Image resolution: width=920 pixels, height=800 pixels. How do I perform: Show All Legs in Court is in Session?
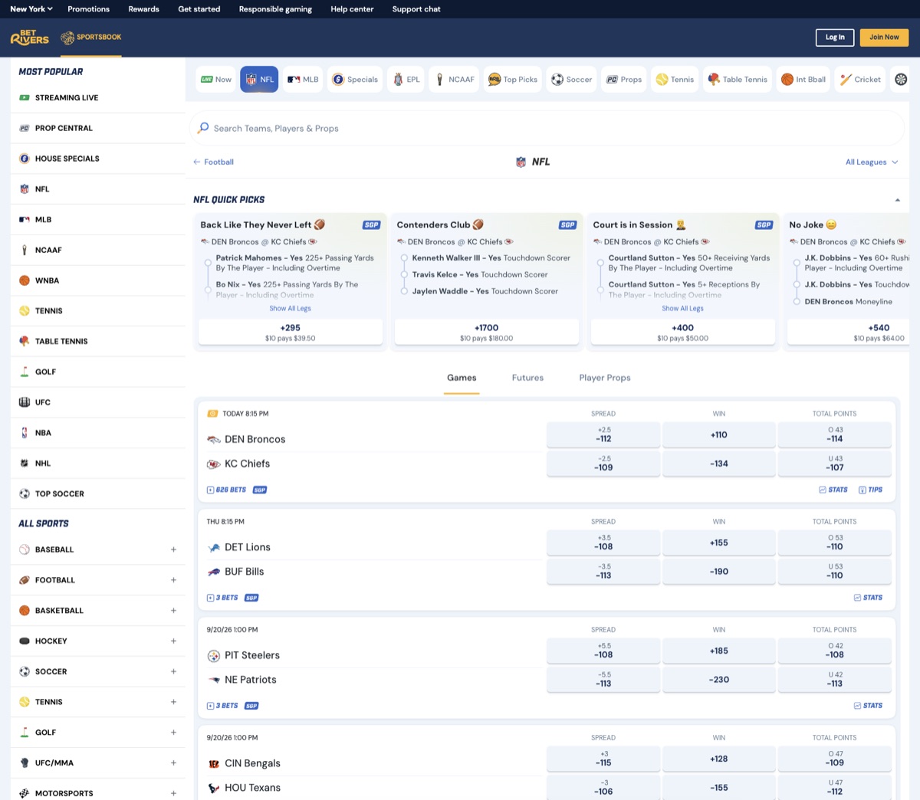coord(682,309)
